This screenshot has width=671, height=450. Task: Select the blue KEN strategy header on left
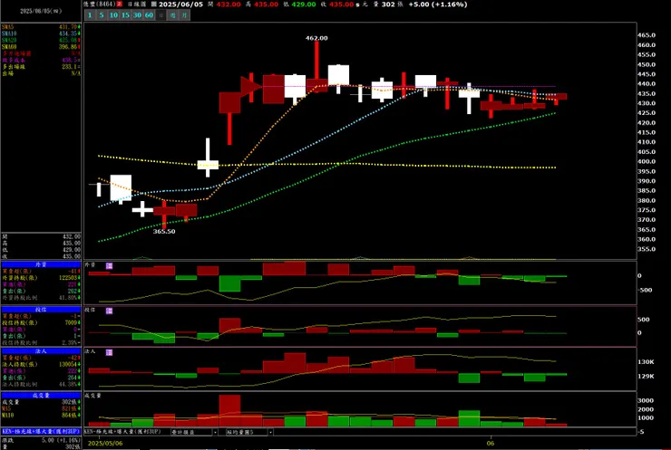(41, 432)
